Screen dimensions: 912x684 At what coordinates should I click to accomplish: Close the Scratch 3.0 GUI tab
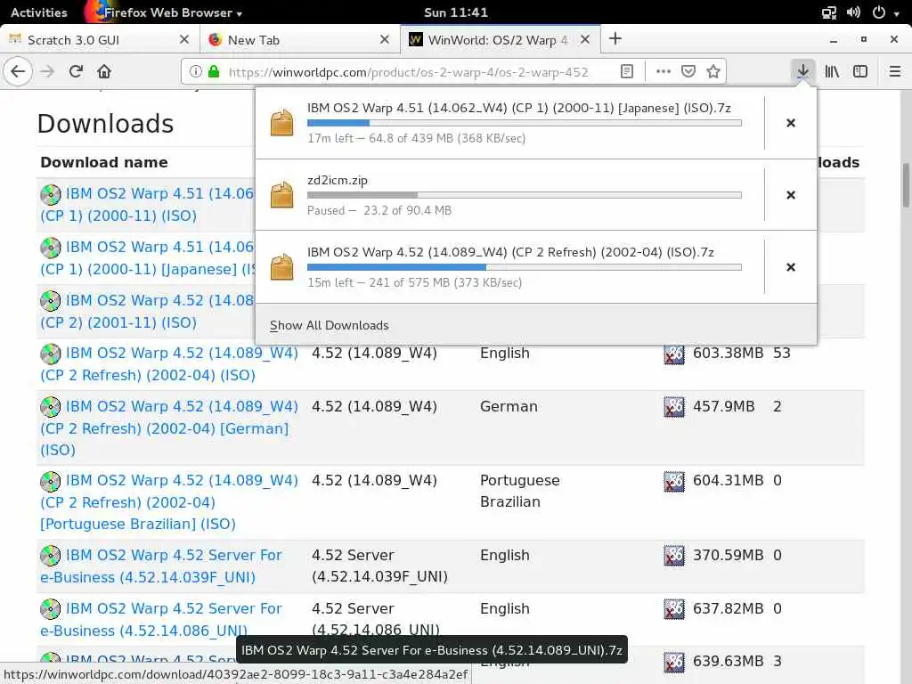coord(184,39)
